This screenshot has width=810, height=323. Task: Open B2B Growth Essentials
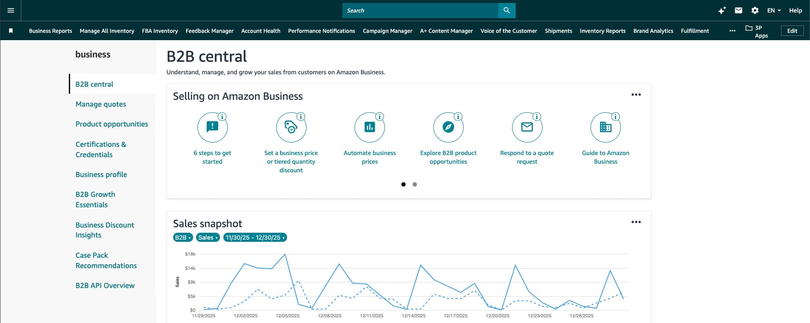[95, 199]
